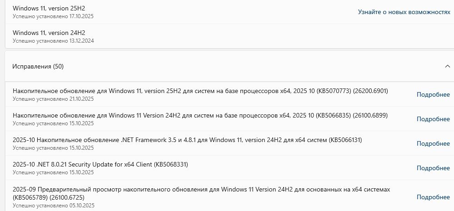Click the install date 13.12.2024 text

(x=53, y=41)
